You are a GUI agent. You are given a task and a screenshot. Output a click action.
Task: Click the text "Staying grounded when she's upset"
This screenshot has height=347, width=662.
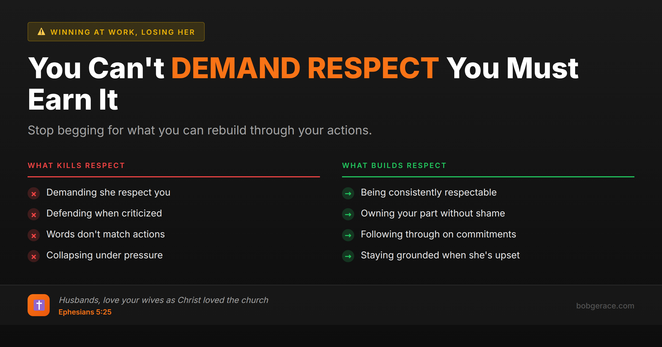click(441, 255)
